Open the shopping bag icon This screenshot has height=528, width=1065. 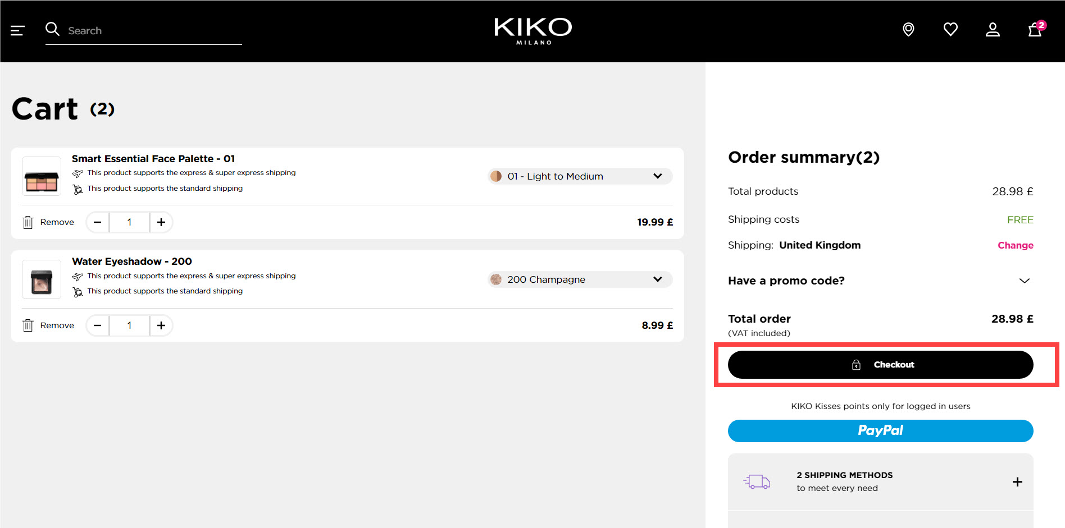[x=1035, y=30]
